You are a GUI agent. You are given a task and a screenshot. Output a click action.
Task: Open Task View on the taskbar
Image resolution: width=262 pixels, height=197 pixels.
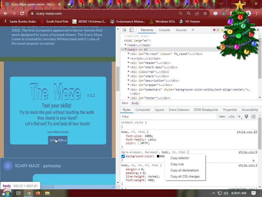[x=18, y=193]
